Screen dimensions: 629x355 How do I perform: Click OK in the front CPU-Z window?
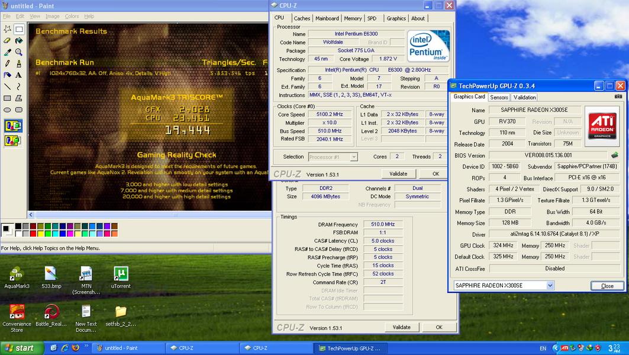436,174
